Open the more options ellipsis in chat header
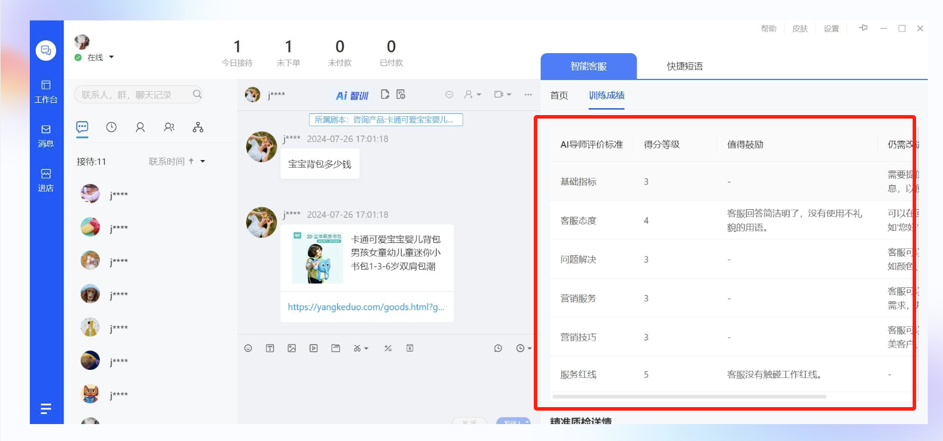 [528, 94]
